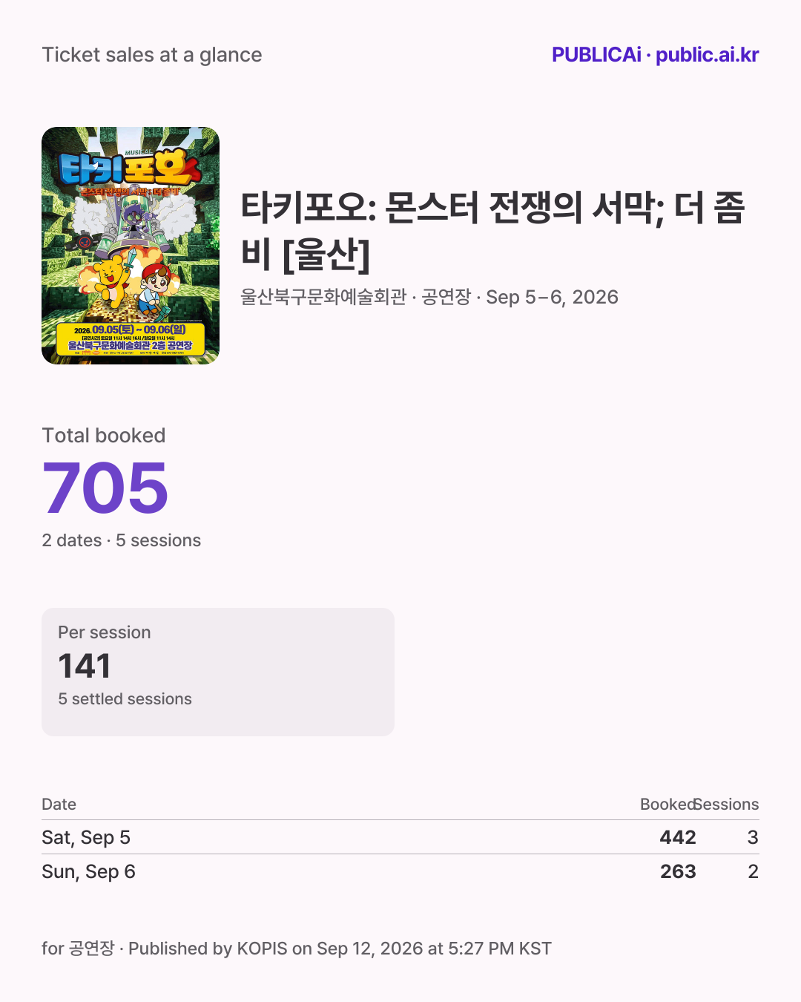Select the Sun, Sep 6 row
The height and width of the screenshot is (1002, 801).
[400, 871]
